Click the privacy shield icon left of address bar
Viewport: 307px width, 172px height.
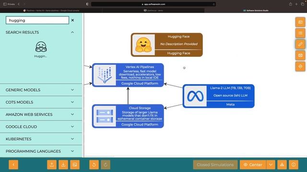[x=87, y=4]
